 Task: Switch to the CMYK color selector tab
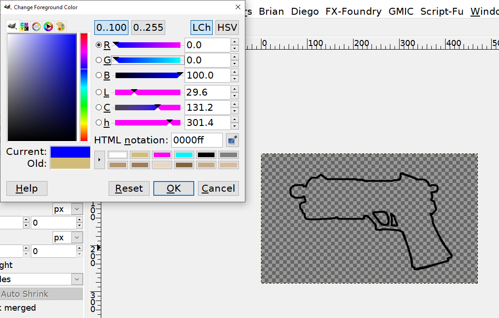24,27
